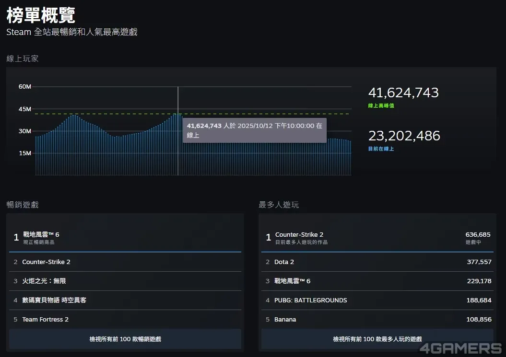506x357 pixels.
Task: Open 火炬之光:無限 top seller entry
Action: point(44,281)
